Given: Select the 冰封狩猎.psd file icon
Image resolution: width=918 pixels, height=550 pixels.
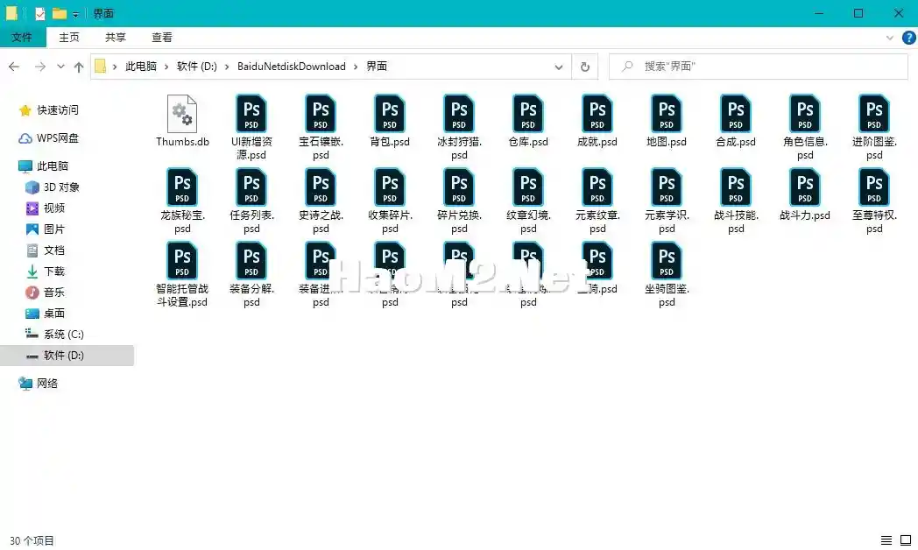Looking at the screenshot, I should tap(459, 114).
